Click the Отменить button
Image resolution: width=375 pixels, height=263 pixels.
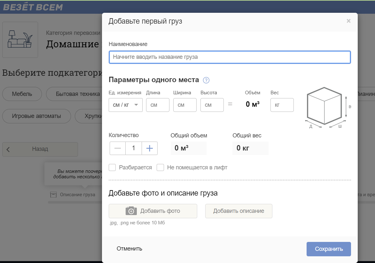129,249
